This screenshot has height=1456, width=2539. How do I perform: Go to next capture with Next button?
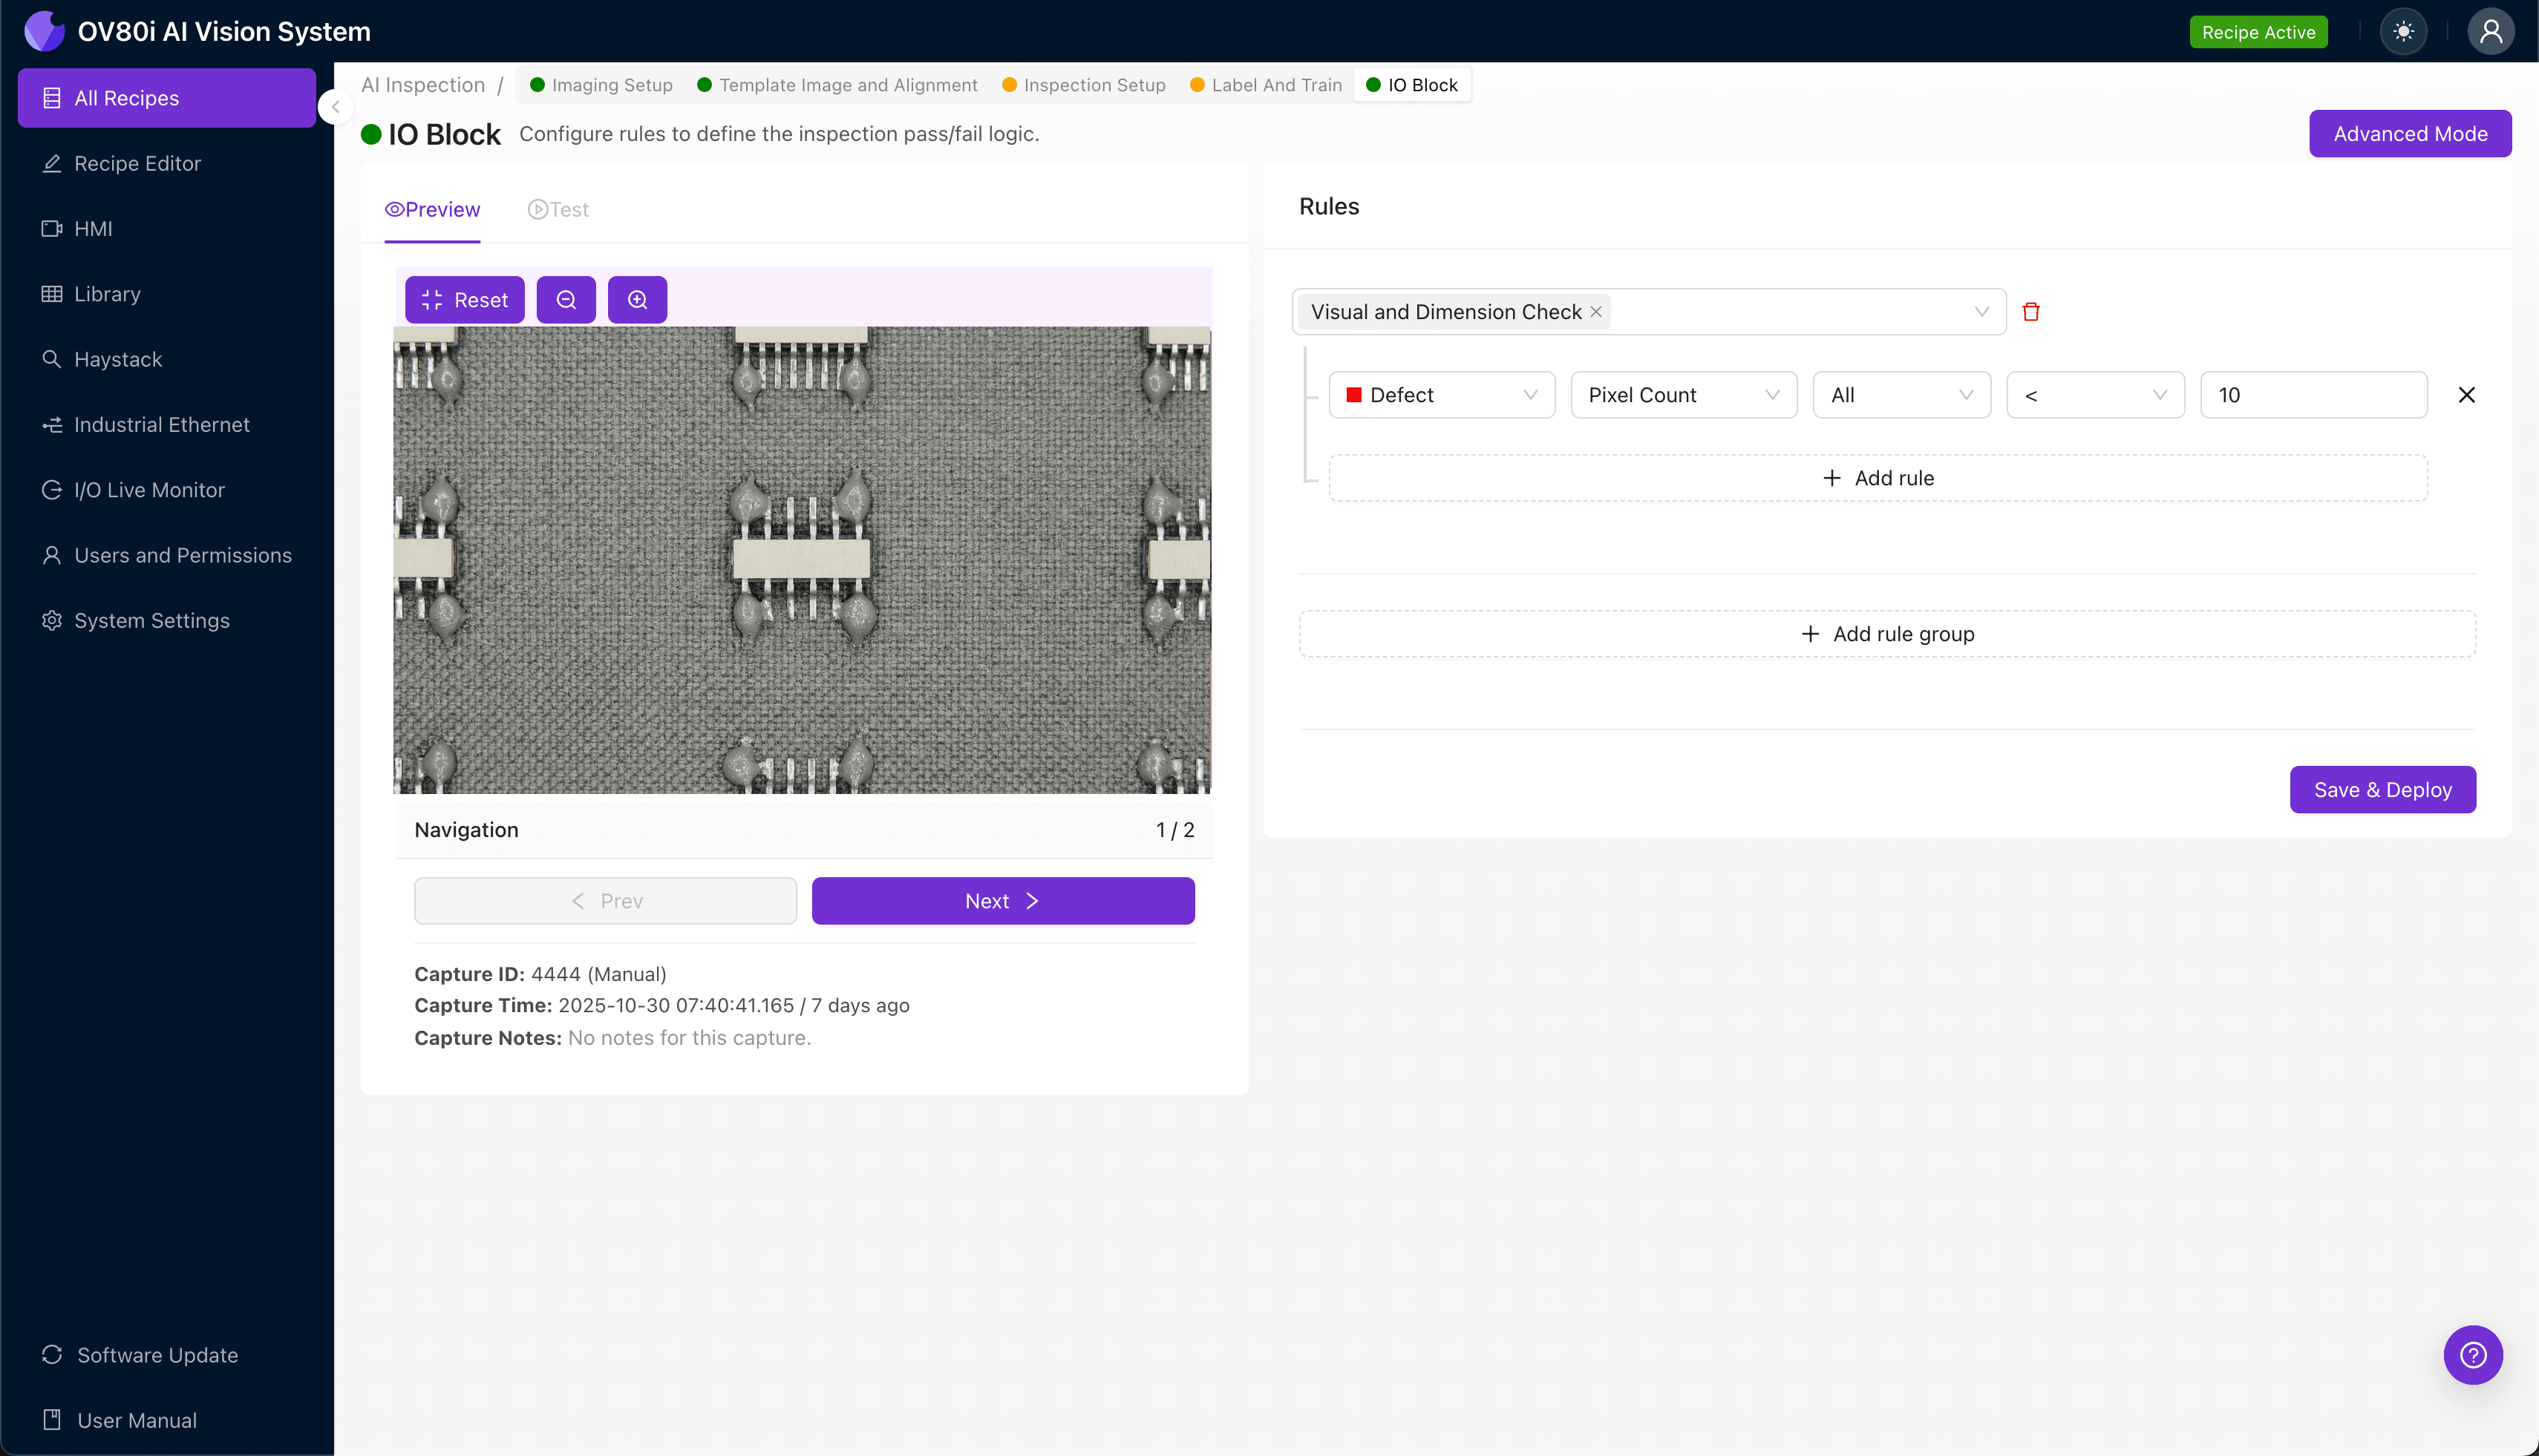1002,900
